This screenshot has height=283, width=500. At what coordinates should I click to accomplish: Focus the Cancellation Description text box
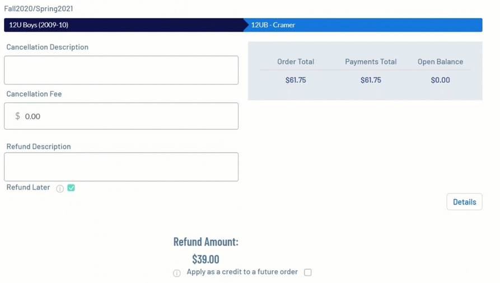pos(121,70)
